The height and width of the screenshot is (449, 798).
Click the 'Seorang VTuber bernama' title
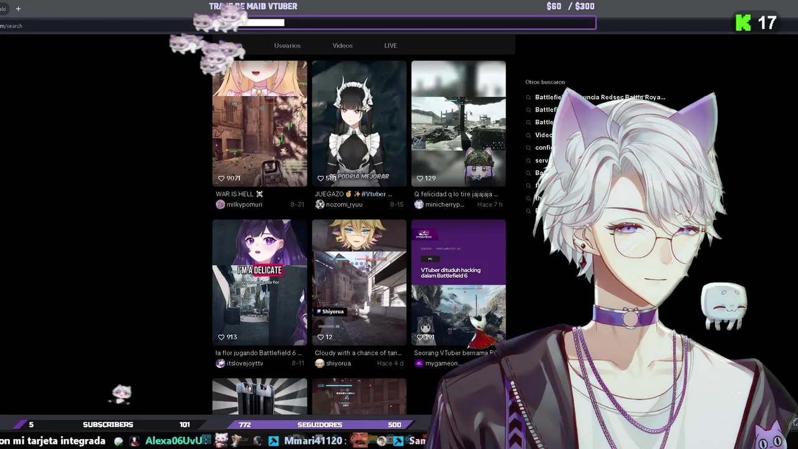click(x=455, y=353)
